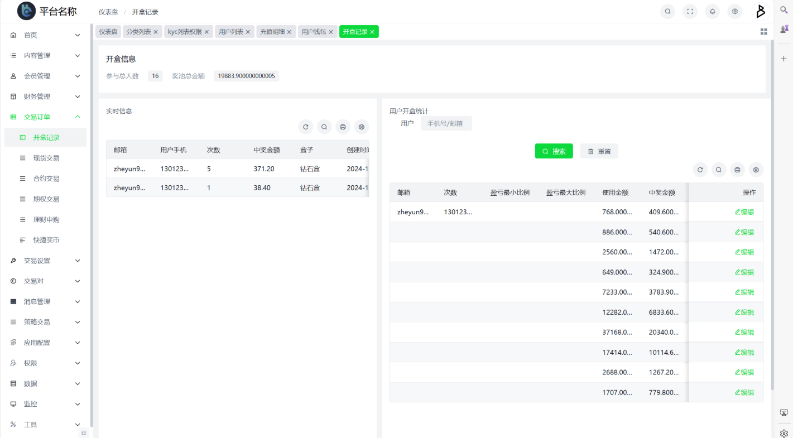The width and height of the screenshot is (793, 438).
Task: Open column settings for 用户开盒统计 table
Action: 756,170
